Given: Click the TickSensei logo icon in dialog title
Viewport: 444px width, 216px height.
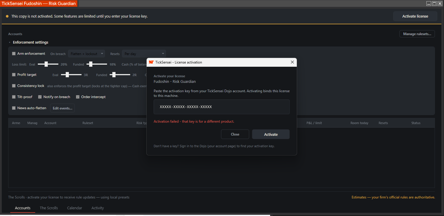Looking at the screenshot, I should point(151,62).
